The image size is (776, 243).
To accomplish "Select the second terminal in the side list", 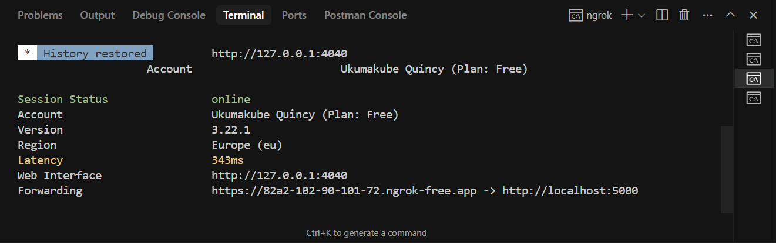I will pos(754,59).
